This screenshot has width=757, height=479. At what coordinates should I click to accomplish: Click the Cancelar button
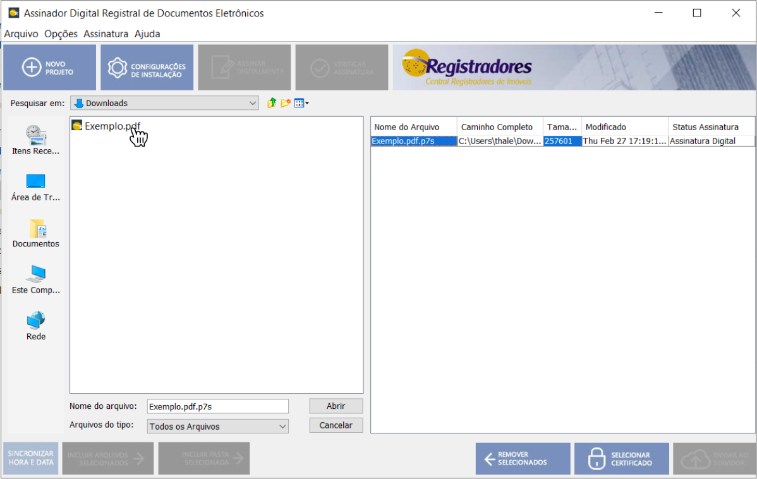(x=336, y=425)
